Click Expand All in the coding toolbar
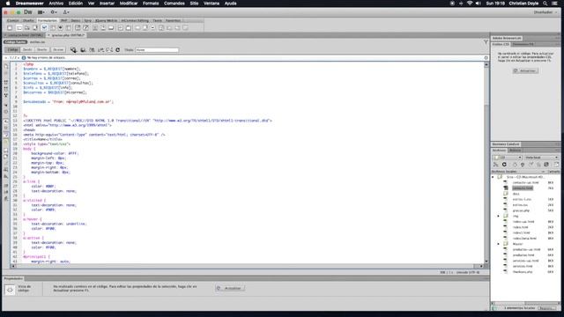 [x=6, y=95]
